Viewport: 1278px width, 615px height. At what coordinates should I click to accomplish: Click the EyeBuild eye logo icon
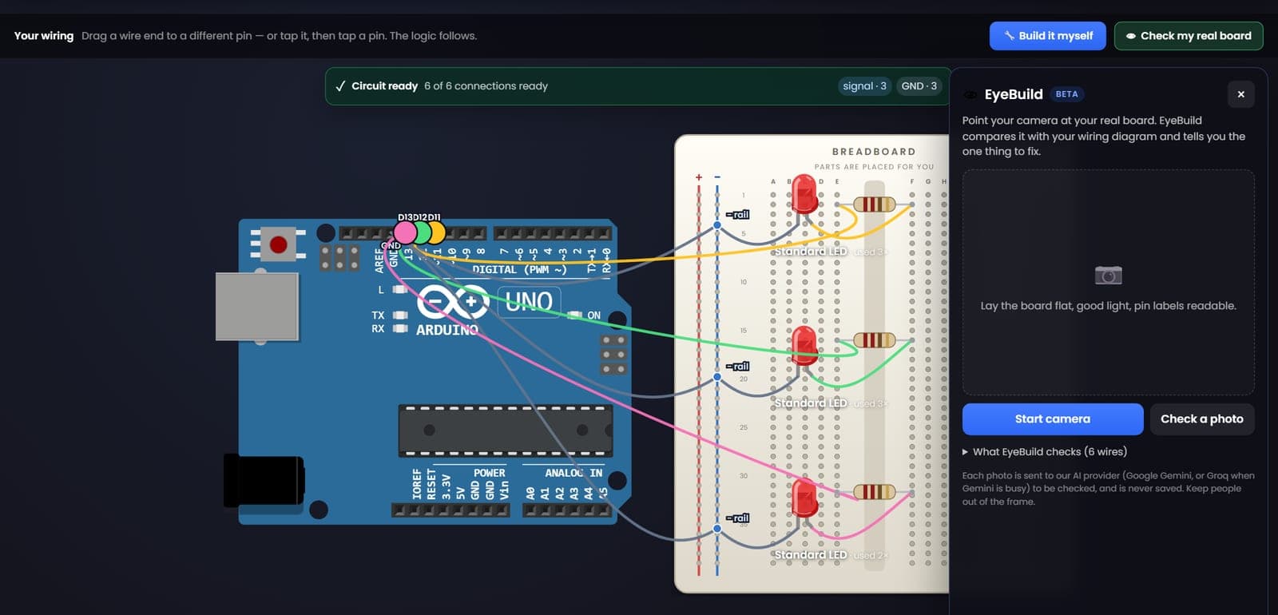pyautogui.click(x=970, y=94)
